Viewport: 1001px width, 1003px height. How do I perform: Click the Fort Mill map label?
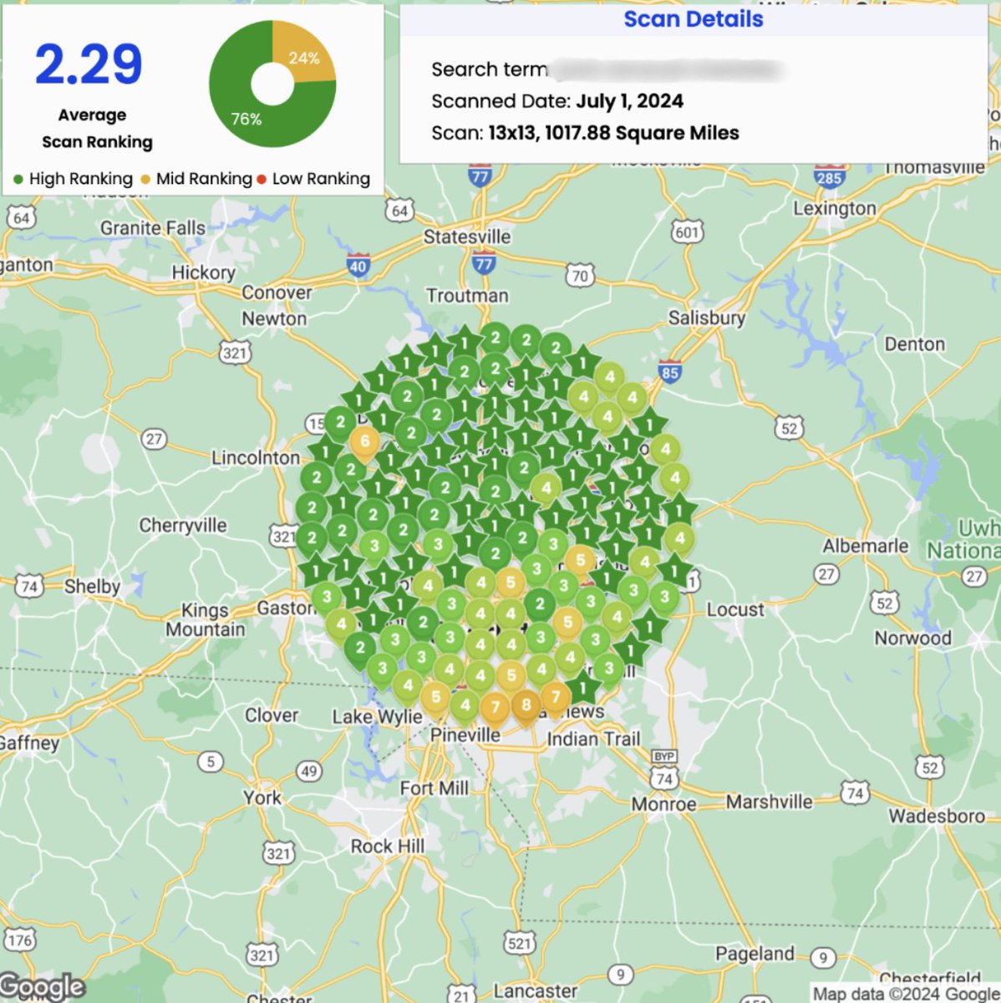pos(434,788)
